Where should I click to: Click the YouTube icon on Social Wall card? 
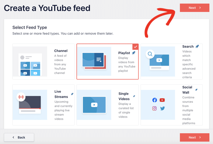pos(162,100)
